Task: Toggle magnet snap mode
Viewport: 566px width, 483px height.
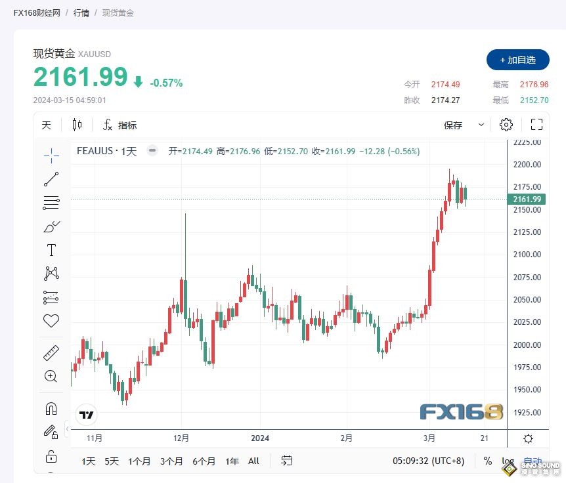Action: 51,408
